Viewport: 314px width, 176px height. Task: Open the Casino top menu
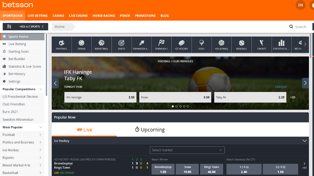(58, 16)
